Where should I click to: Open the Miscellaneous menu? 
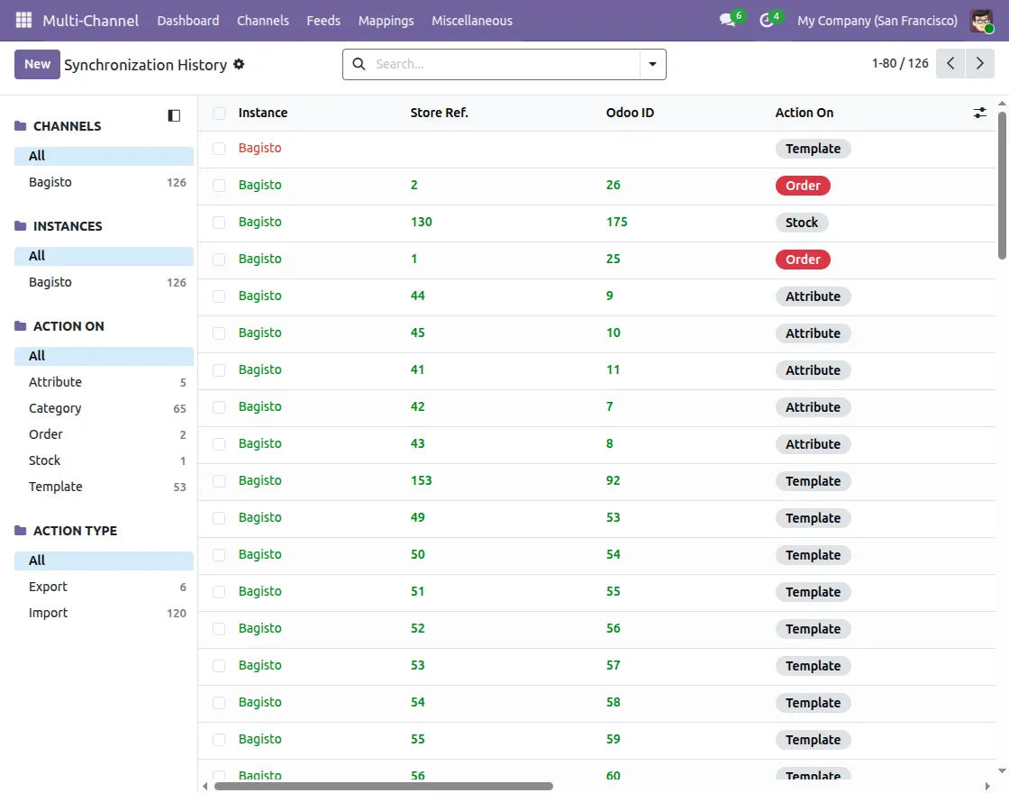472,21
